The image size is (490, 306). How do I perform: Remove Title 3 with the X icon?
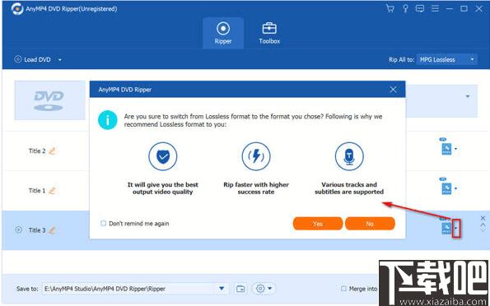(x=483, y=218)
